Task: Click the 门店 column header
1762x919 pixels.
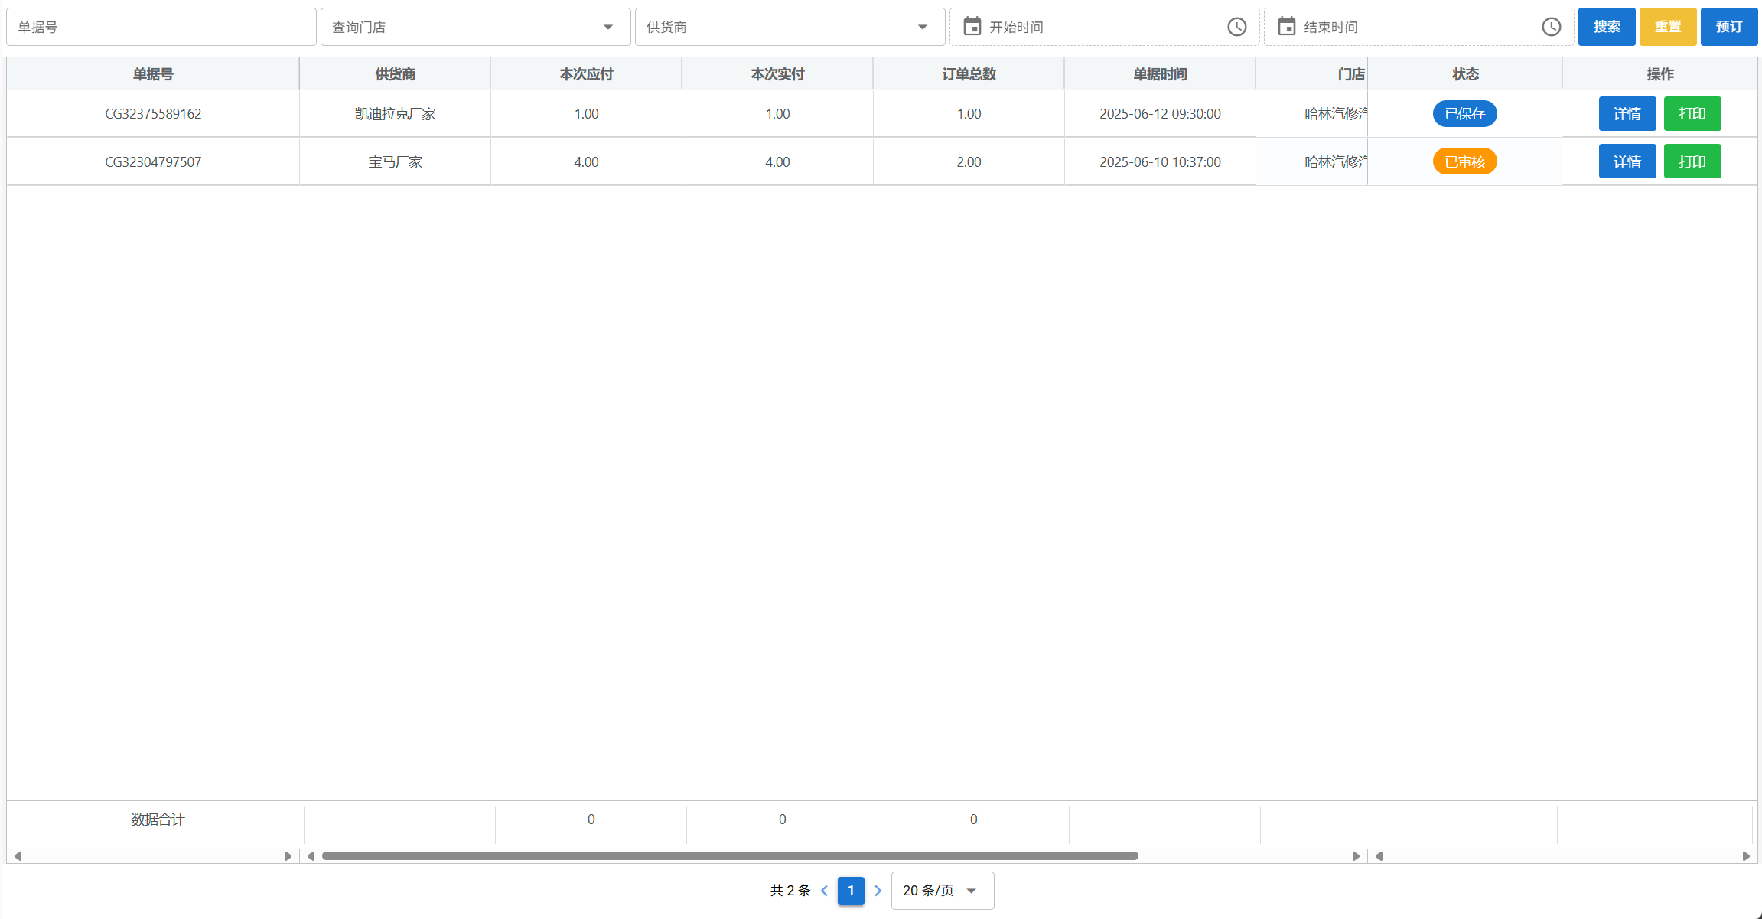Action: 1312,74
